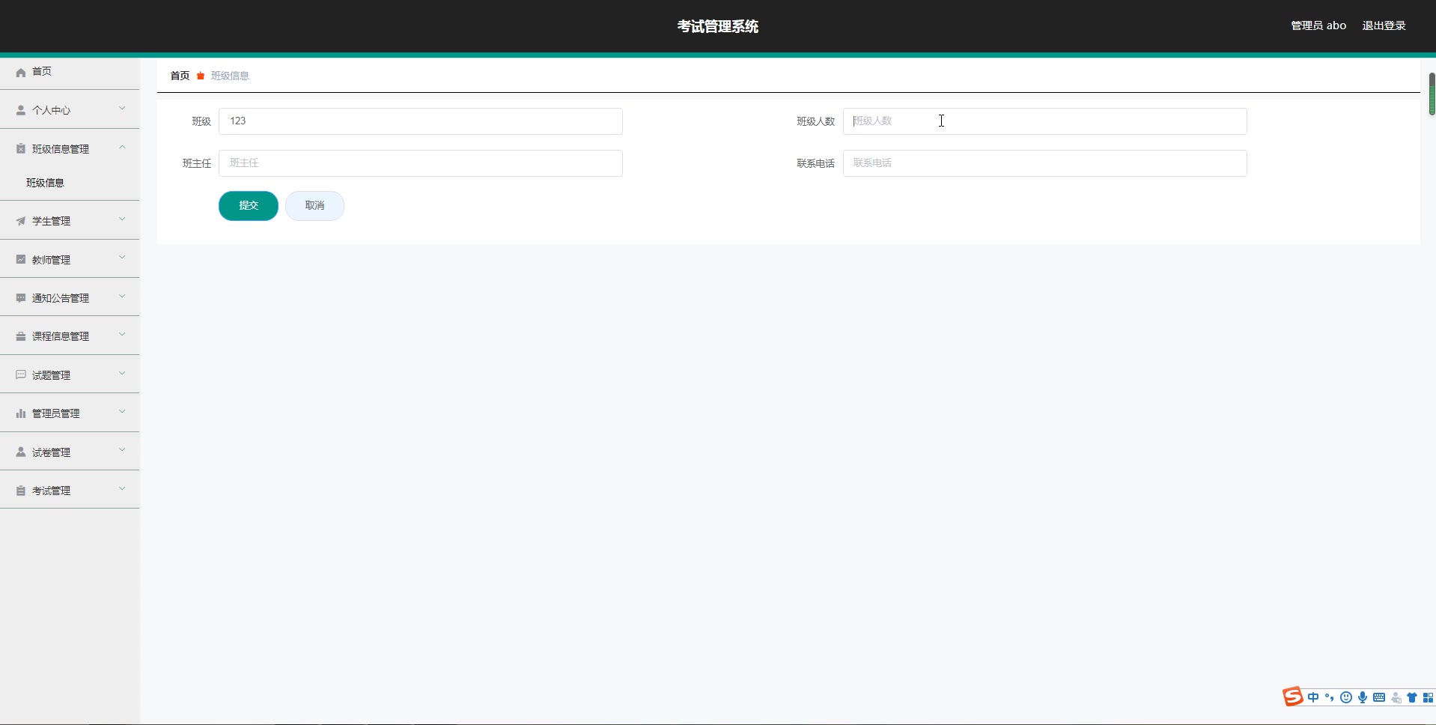
Task: Click the vertical page scrollbar thumb
Action: pyautogui.click(x=1432, y=94)
